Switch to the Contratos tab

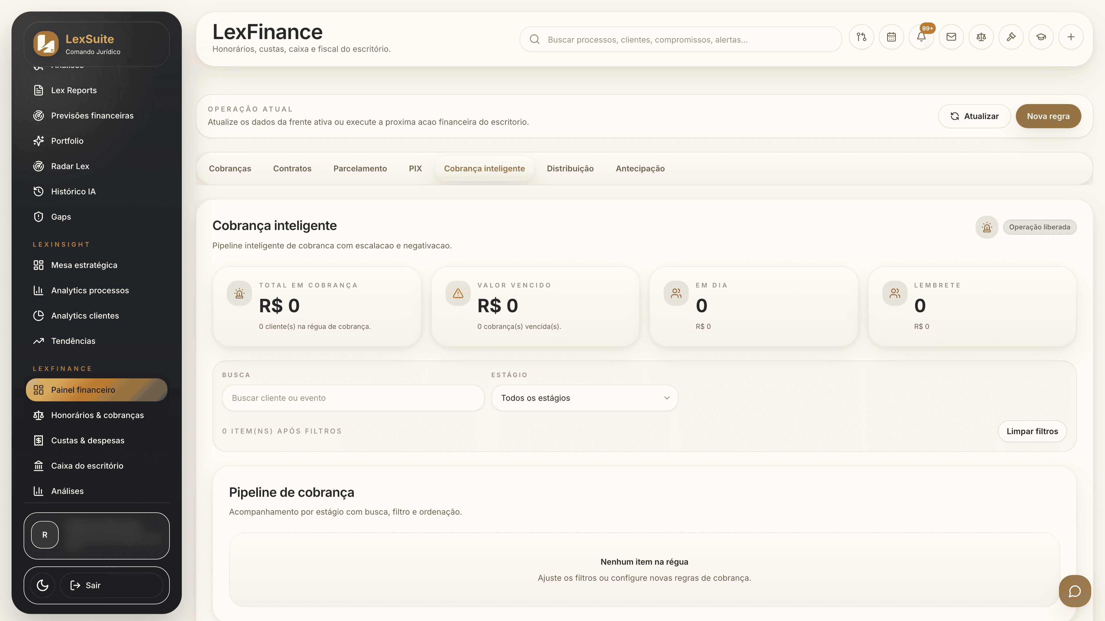(292, 168)
